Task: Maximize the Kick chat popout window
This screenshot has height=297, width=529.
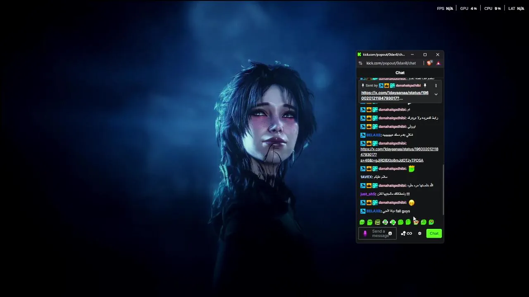Action: point(425,54)
